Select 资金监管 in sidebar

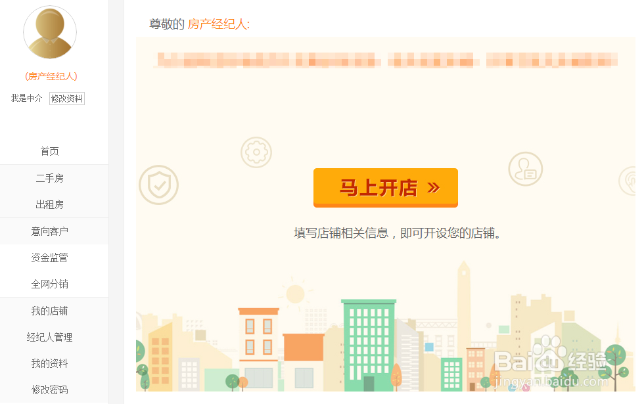click(50, 258)
